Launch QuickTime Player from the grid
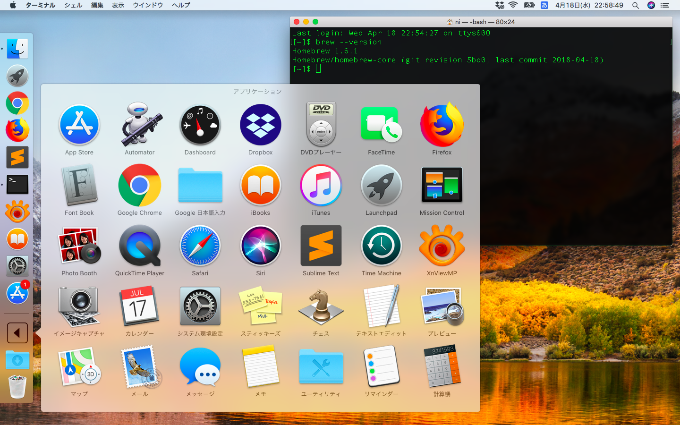The height and width of the screenshot is (425, 680). [140, 246]
